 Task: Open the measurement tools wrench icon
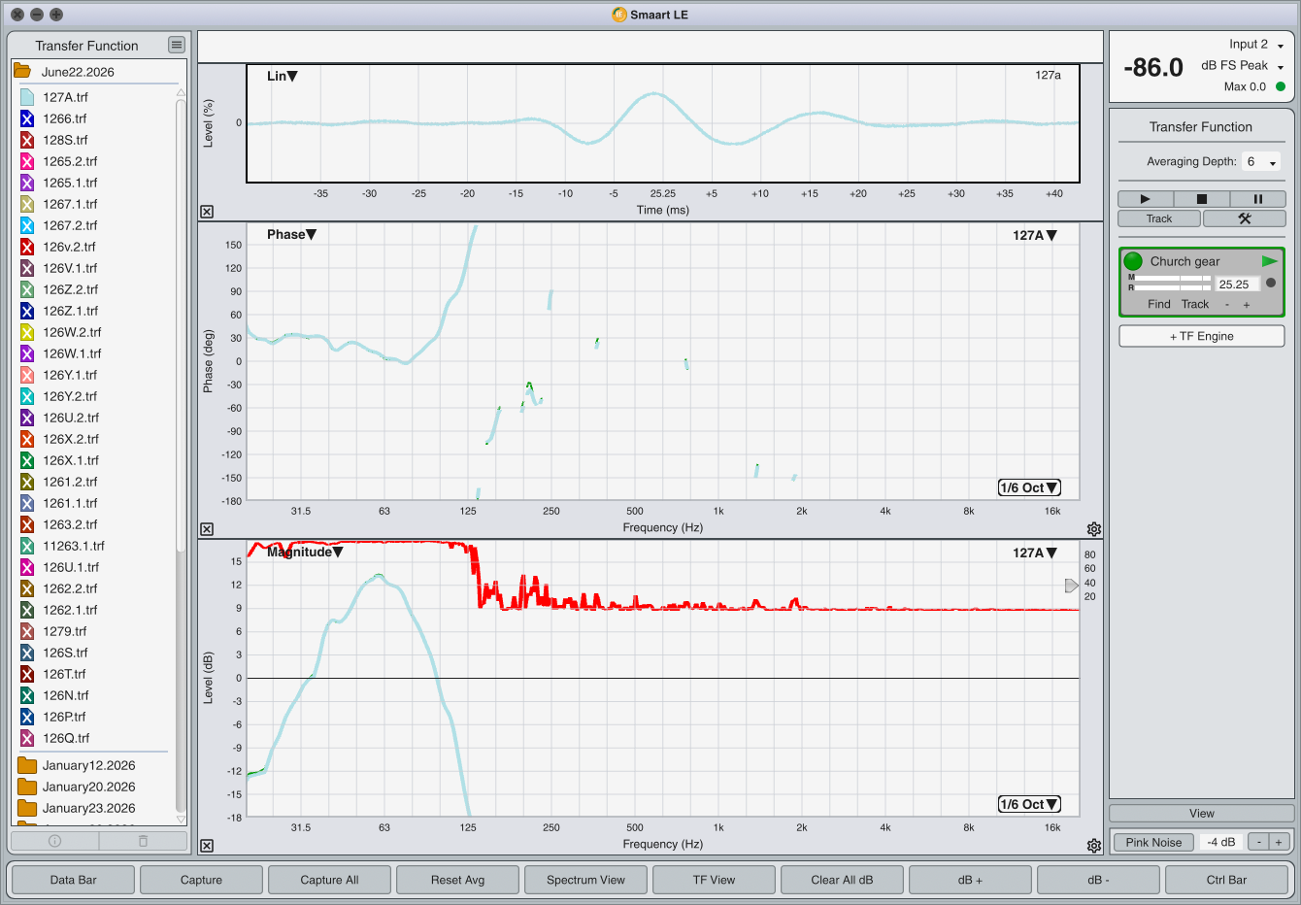point(1244,218)
